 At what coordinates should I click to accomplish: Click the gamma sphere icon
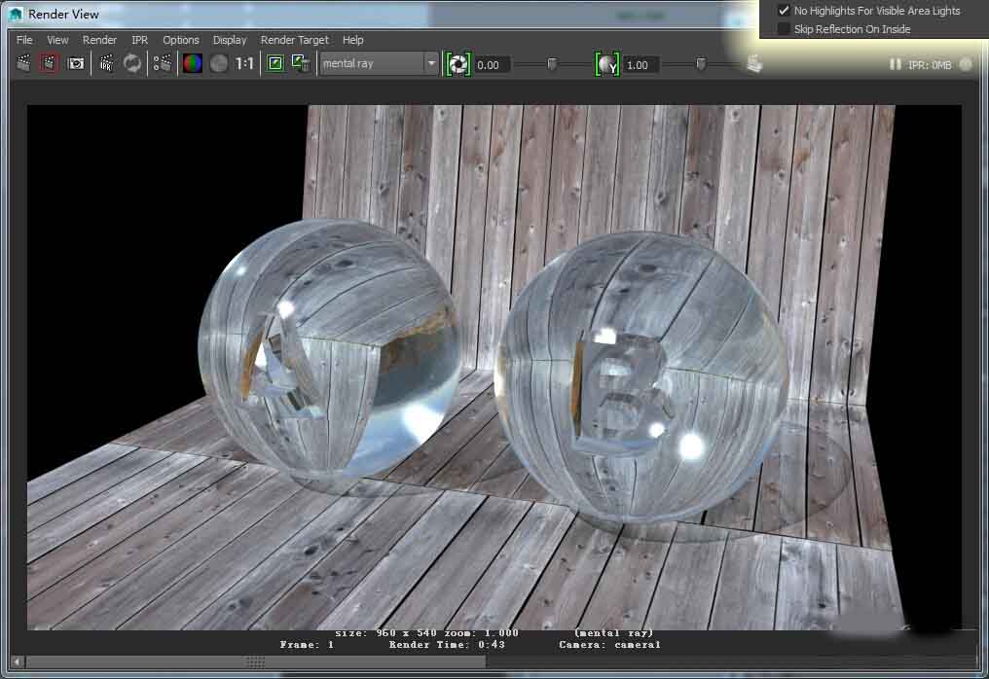(606, 64)
